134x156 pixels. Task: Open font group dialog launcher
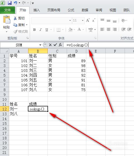click(x=95, y=38)
